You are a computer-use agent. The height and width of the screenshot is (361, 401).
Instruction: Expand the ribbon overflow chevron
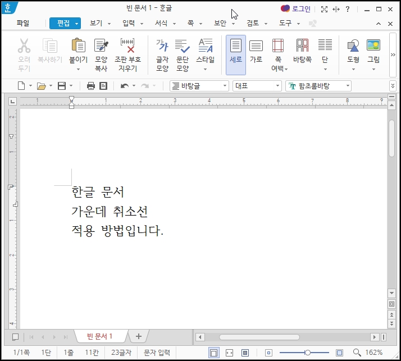pos(393,54)
